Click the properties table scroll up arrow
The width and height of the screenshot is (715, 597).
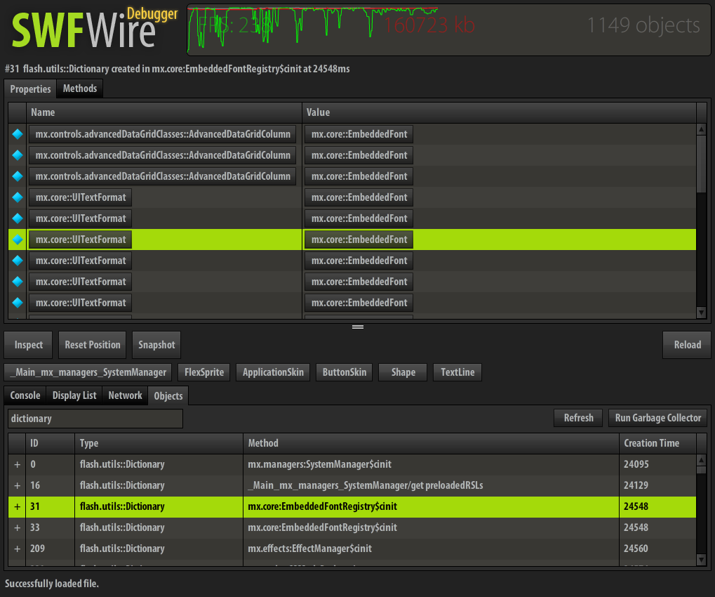coord(702,129)
